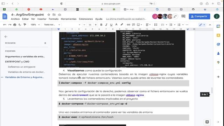
Task: Insert a link from toolbar
Action: (128, 25)
